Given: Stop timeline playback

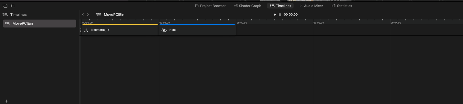Looking at the screenshot, I should [280, 14].
